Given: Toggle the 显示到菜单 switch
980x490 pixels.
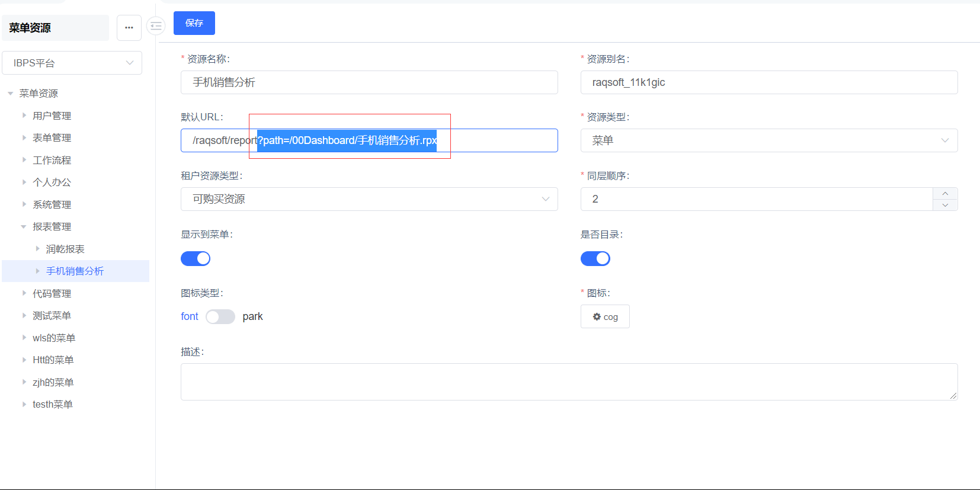Looking at the screenshot, I should click(x=196, y=258).
